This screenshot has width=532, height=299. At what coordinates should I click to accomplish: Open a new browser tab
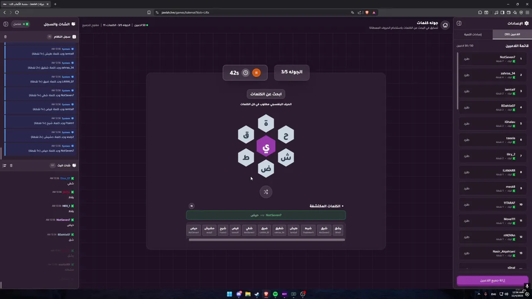tap(55, 4)
